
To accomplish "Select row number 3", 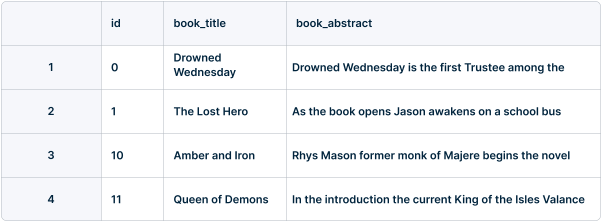I will click(x=51, y=155).
